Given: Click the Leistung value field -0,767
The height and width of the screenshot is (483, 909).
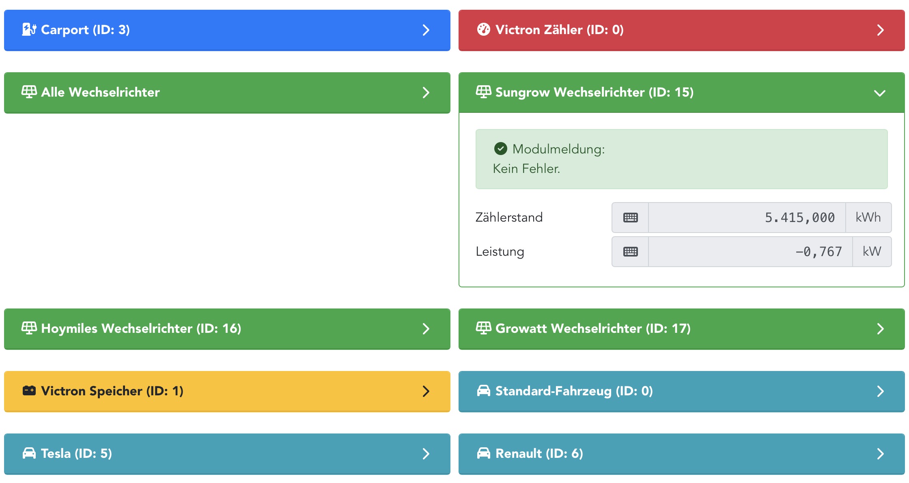Looking at the screenshot, I should (x=750, y=252).
